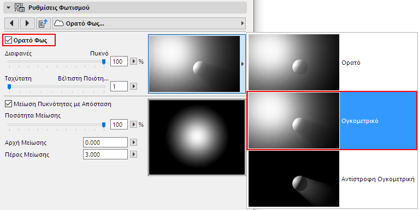Open the density value arrow button
Image resolution: width=419 pixels, height=210 pixels.
[133, 61]
